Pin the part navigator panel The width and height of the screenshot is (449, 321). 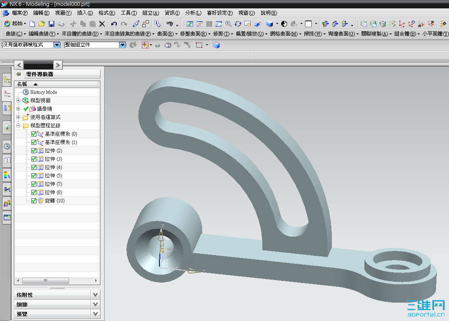coord(18,74)
